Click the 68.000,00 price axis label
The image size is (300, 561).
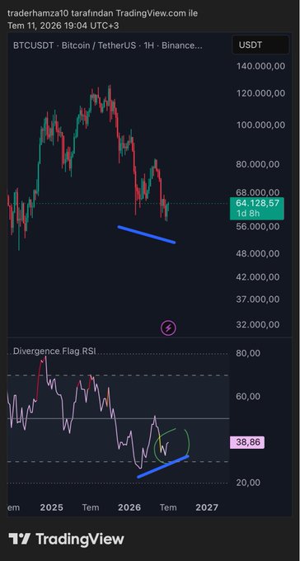click(257, 193)
